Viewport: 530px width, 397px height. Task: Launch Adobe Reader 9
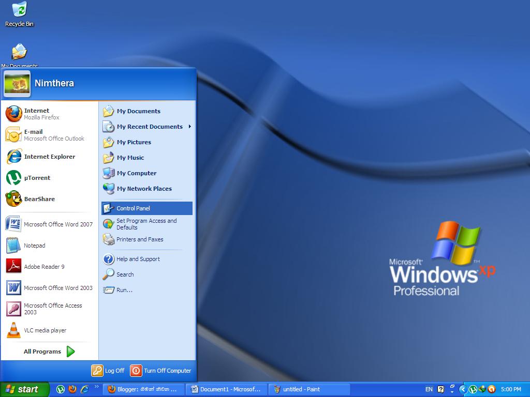click(50, 267)
